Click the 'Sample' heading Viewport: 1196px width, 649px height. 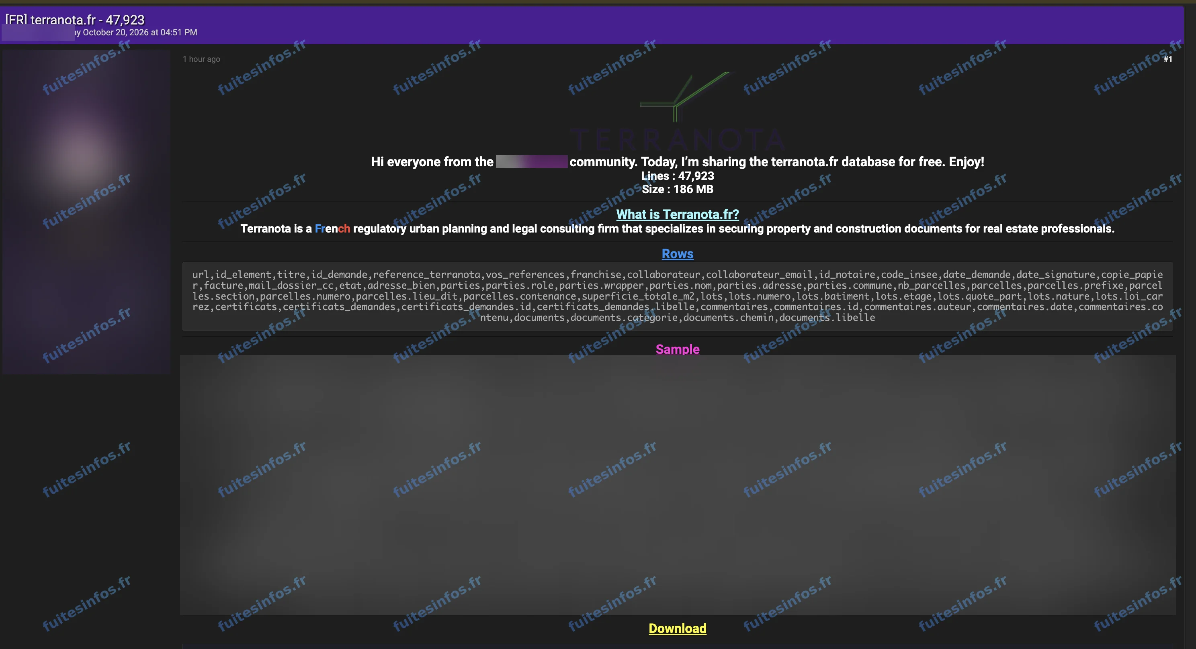click(678, 349)
